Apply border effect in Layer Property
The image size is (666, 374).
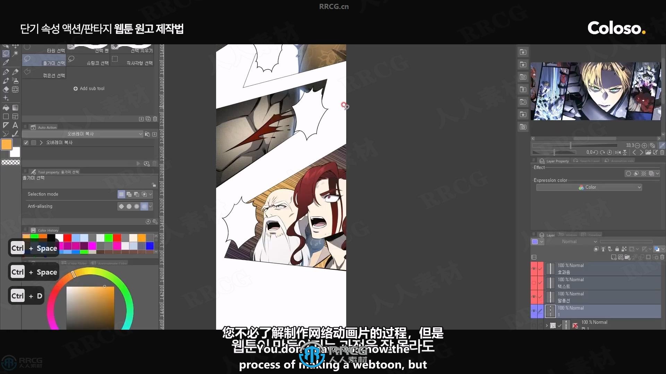(629, 173)
